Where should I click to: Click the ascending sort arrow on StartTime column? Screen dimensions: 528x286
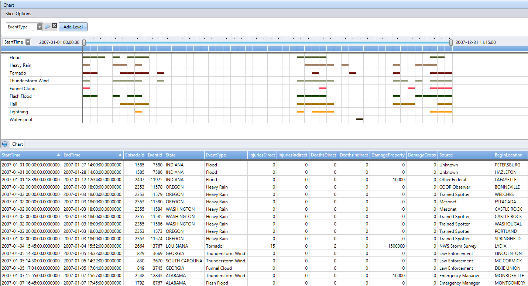tap(58, 155)
